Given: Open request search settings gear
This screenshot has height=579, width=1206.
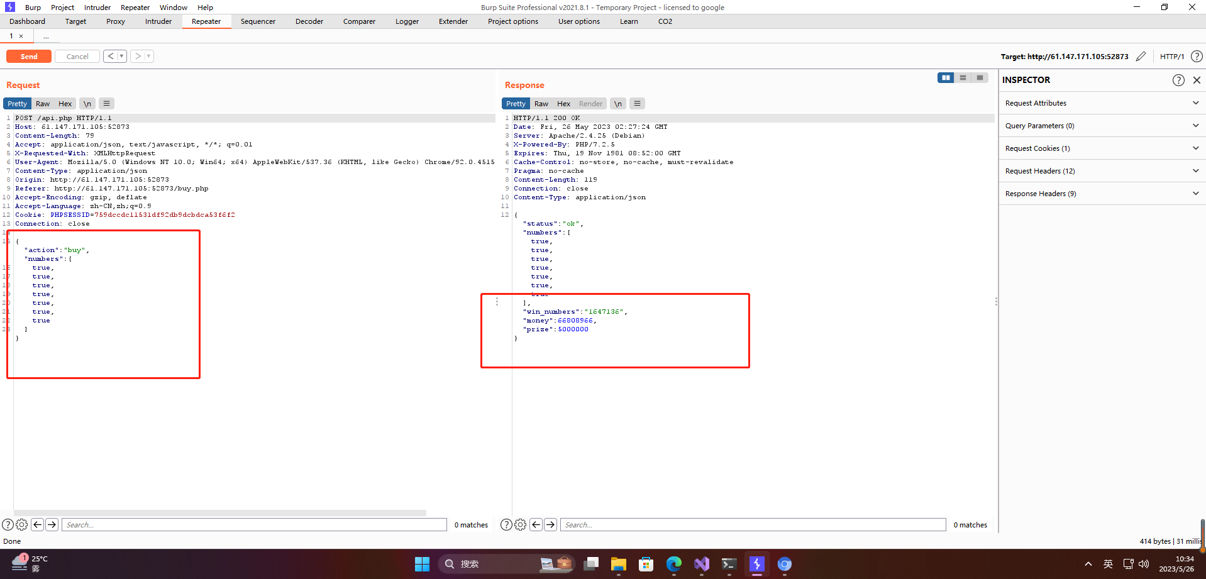Looking at the screenshot, I should (x=22, y=524).
